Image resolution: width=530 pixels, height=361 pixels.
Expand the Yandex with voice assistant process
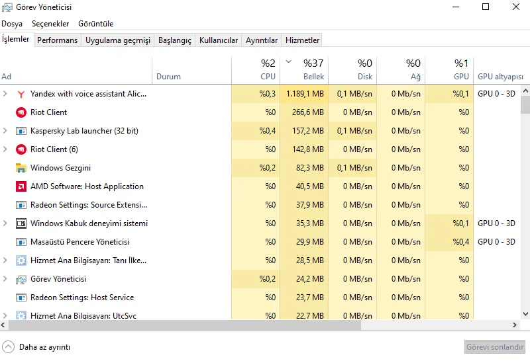[x=5, y=94]
